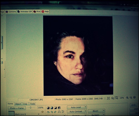Image resolution: width=139 pixels, height=116 pixels.
Task: Click the Auto Contrast button
Action: (76, 112)
